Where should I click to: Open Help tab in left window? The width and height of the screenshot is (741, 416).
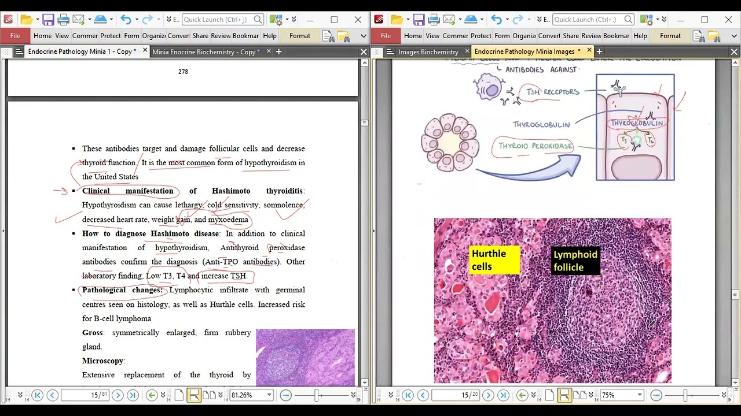(270, 36)
